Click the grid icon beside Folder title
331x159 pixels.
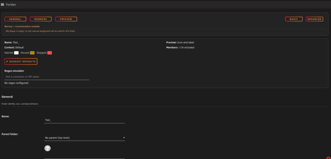point(3,4)
